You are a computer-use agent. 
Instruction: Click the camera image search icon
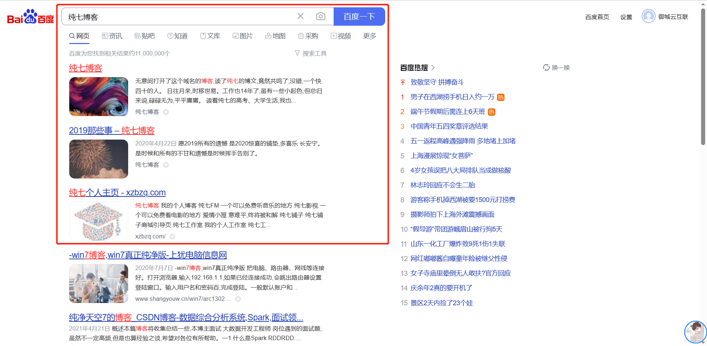(320, 17)
